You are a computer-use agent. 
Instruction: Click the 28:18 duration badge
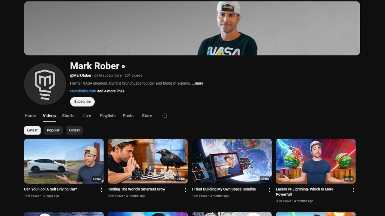[x=348, y=179]
